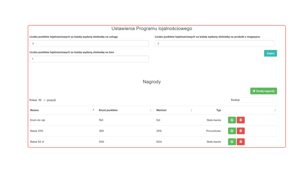303x170 pixels.
Task: Click the Nagrody section heading
Action: click(152, 82)
